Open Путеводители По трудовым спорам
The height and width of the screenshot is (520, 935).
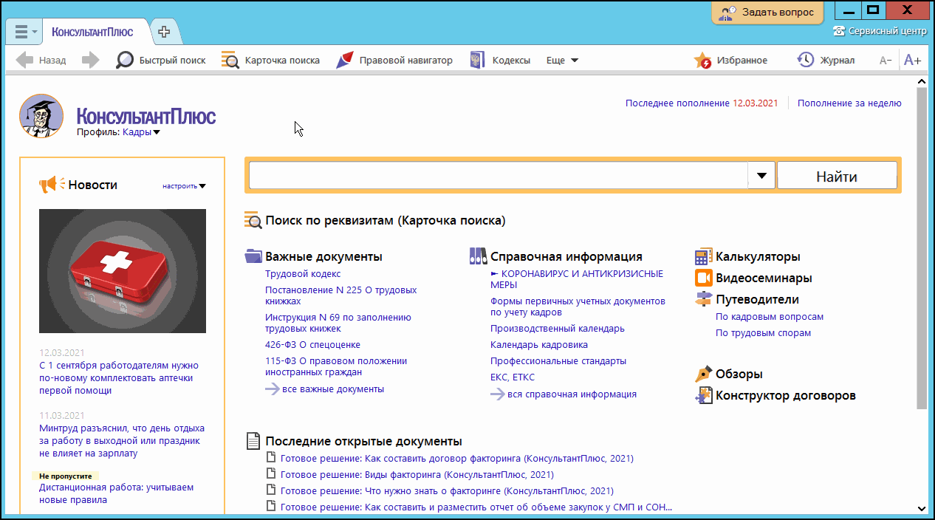(764, 333)
